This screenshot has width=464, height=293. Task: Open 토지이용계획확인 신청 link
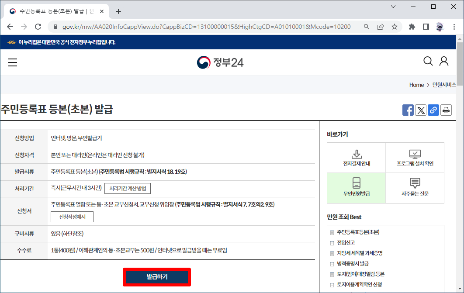click(360, 284)
